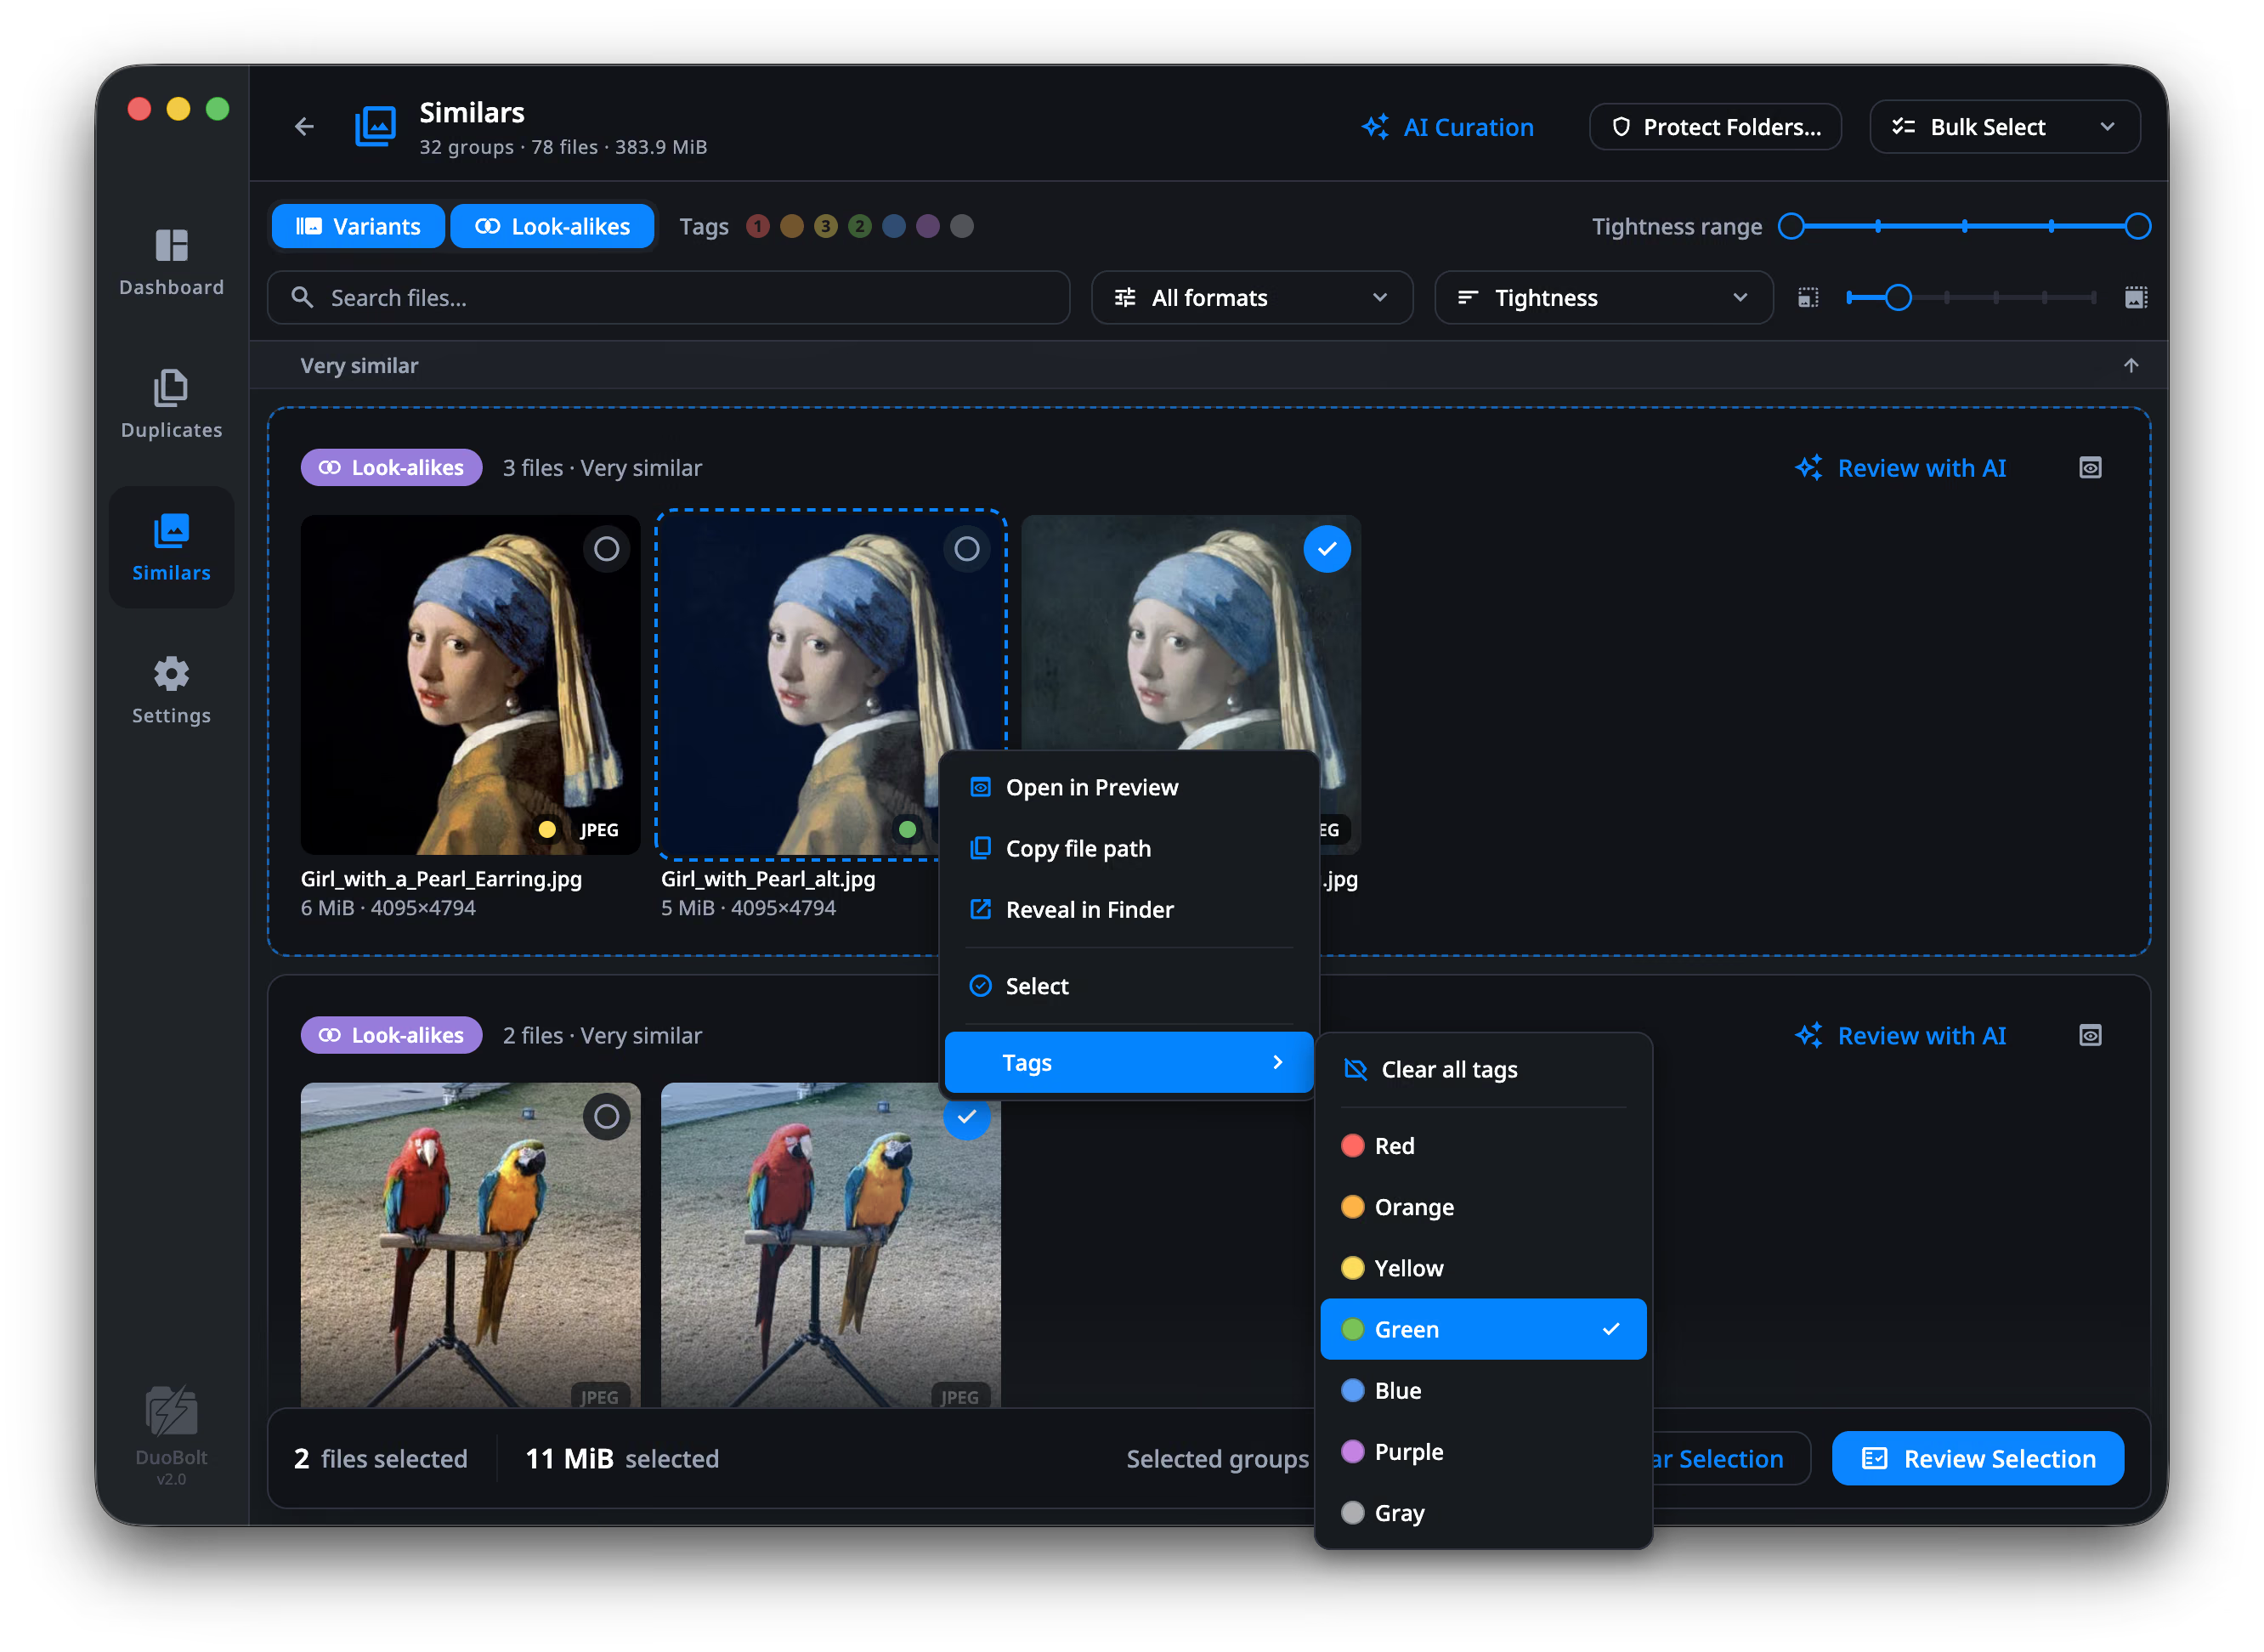This screenshot has width=2264, height=1652.
Task: Go back using the arrow icon
Action: coord(304,126)
